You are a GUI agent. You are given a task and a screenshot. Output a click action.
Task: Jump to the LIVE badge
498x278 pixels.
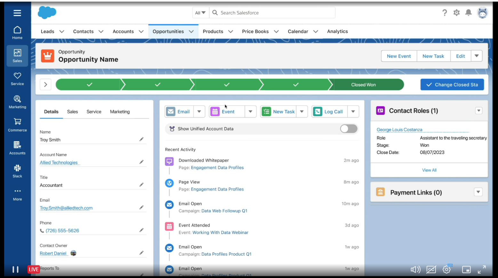pos(34,269)
